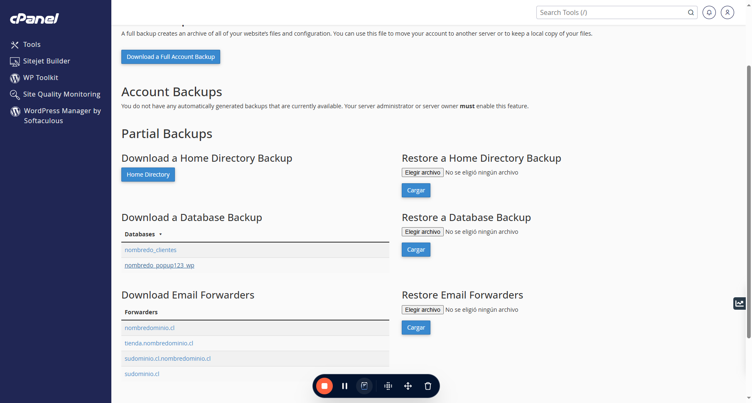This screenshot has width=752, height=403.
Task: Open notifications bell icon
Action: (709, 12)
